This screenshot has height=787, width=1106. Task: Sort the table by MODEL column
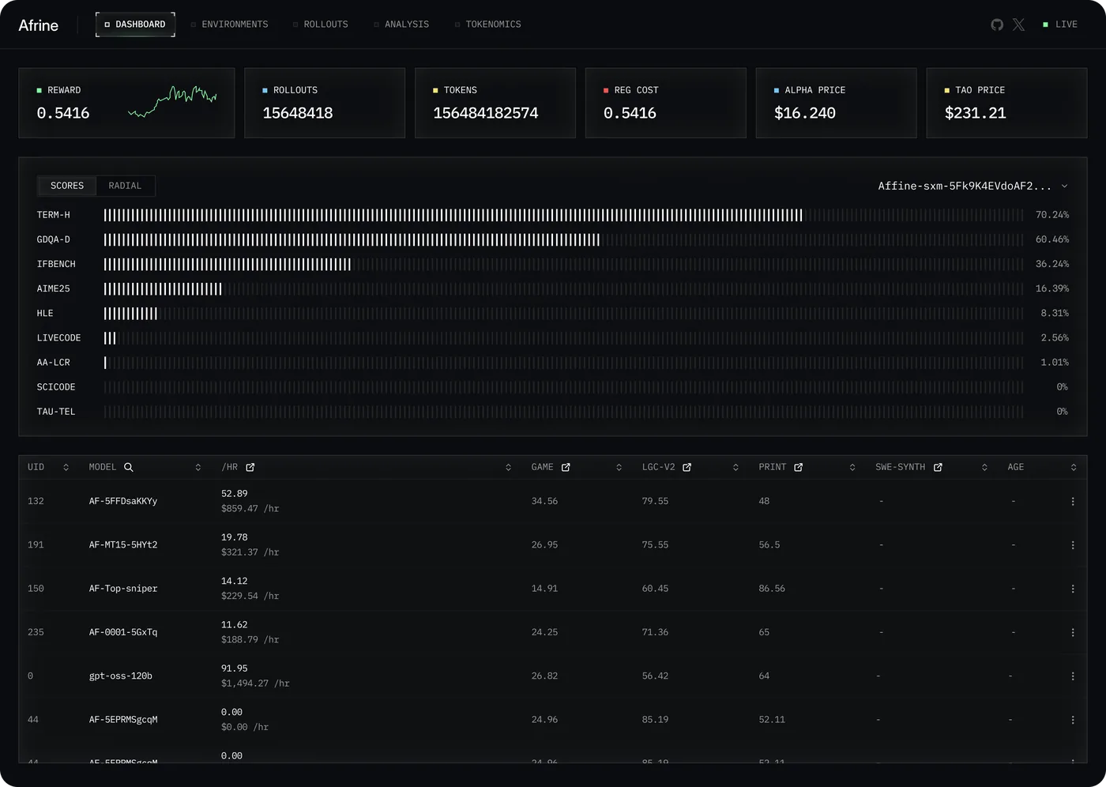198,468
